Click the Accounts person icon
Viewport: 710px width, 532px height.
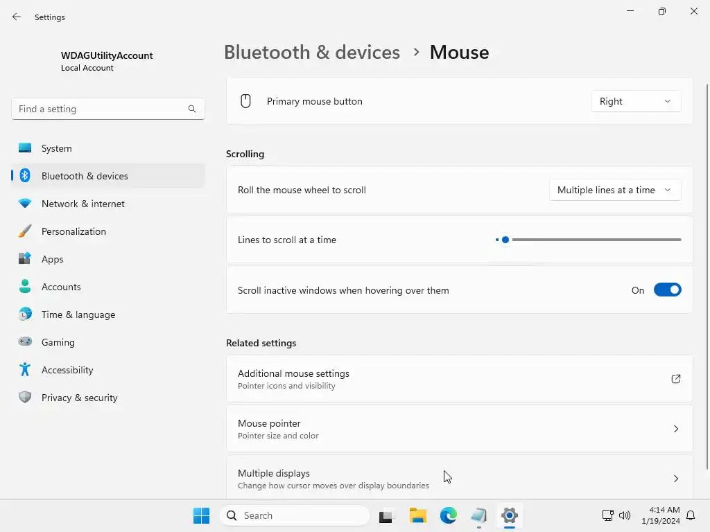(x=25, y=286)
